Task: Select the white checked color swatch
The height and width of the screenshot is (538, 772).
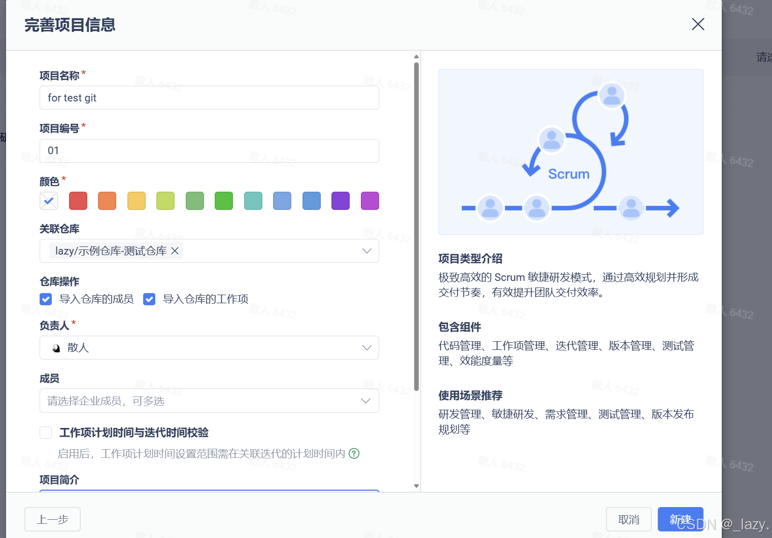Action: pyautogui.click(x=49, y=201)
